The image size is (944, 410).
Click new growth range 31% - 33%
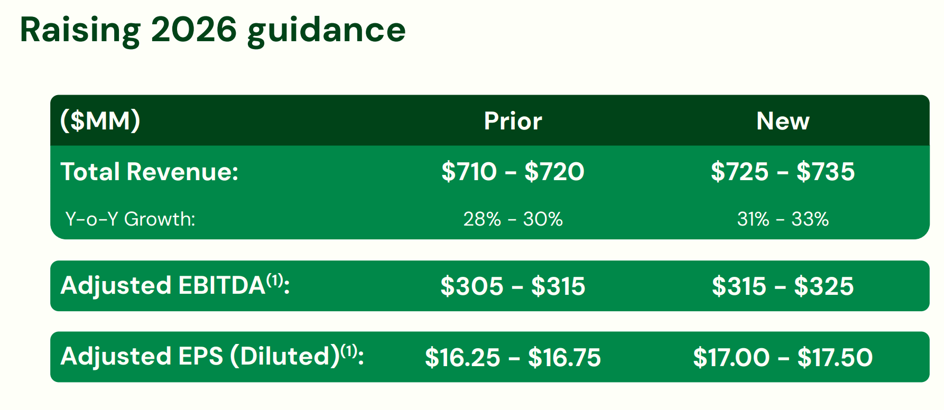pos(783,219)
